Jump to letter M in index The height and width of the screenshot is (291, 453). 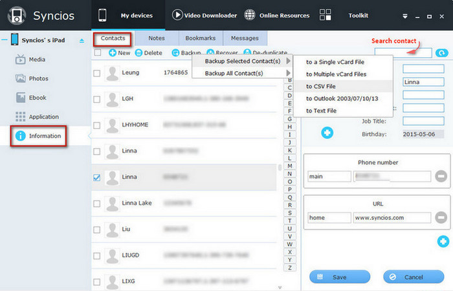click(x=290, y=166)
